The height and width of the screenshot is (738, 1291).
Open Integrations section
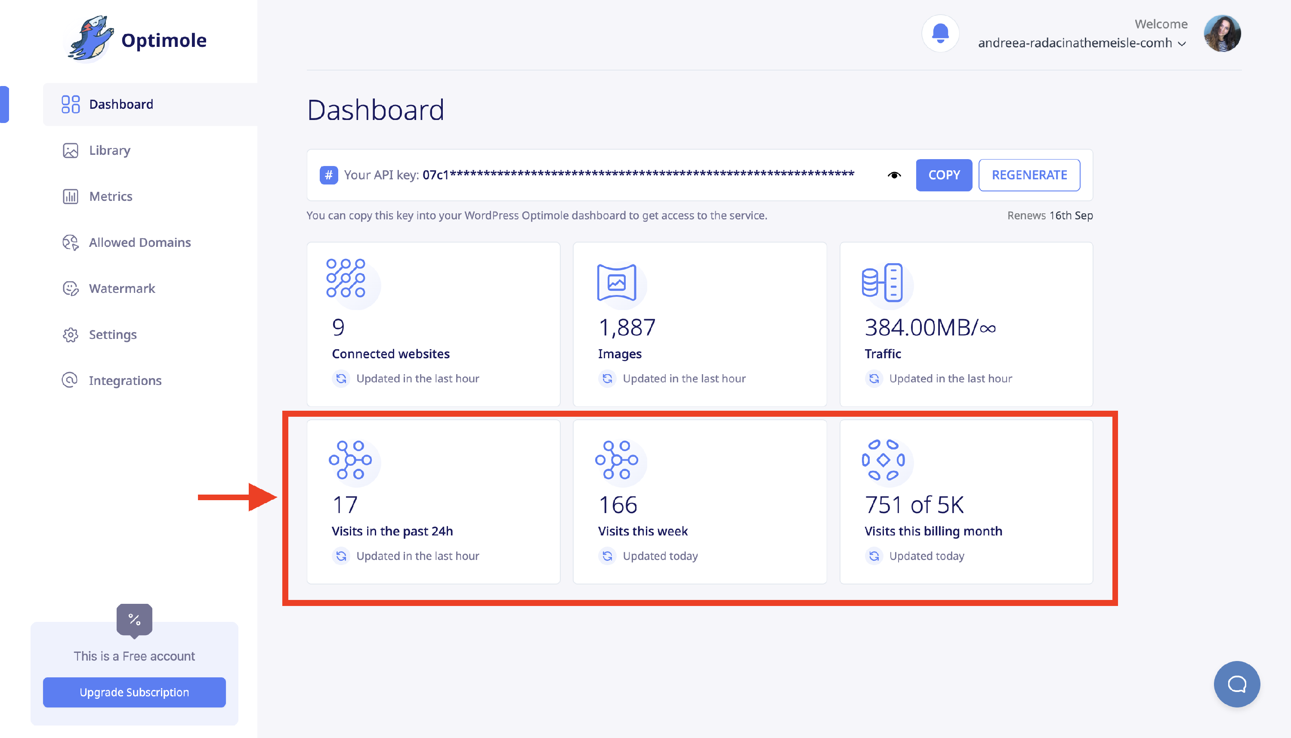click(125, 381)
